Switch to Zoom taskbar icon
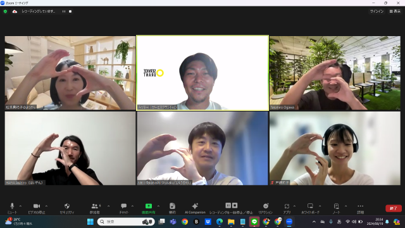The image size is (405, 228). click(x=289, y=222)
